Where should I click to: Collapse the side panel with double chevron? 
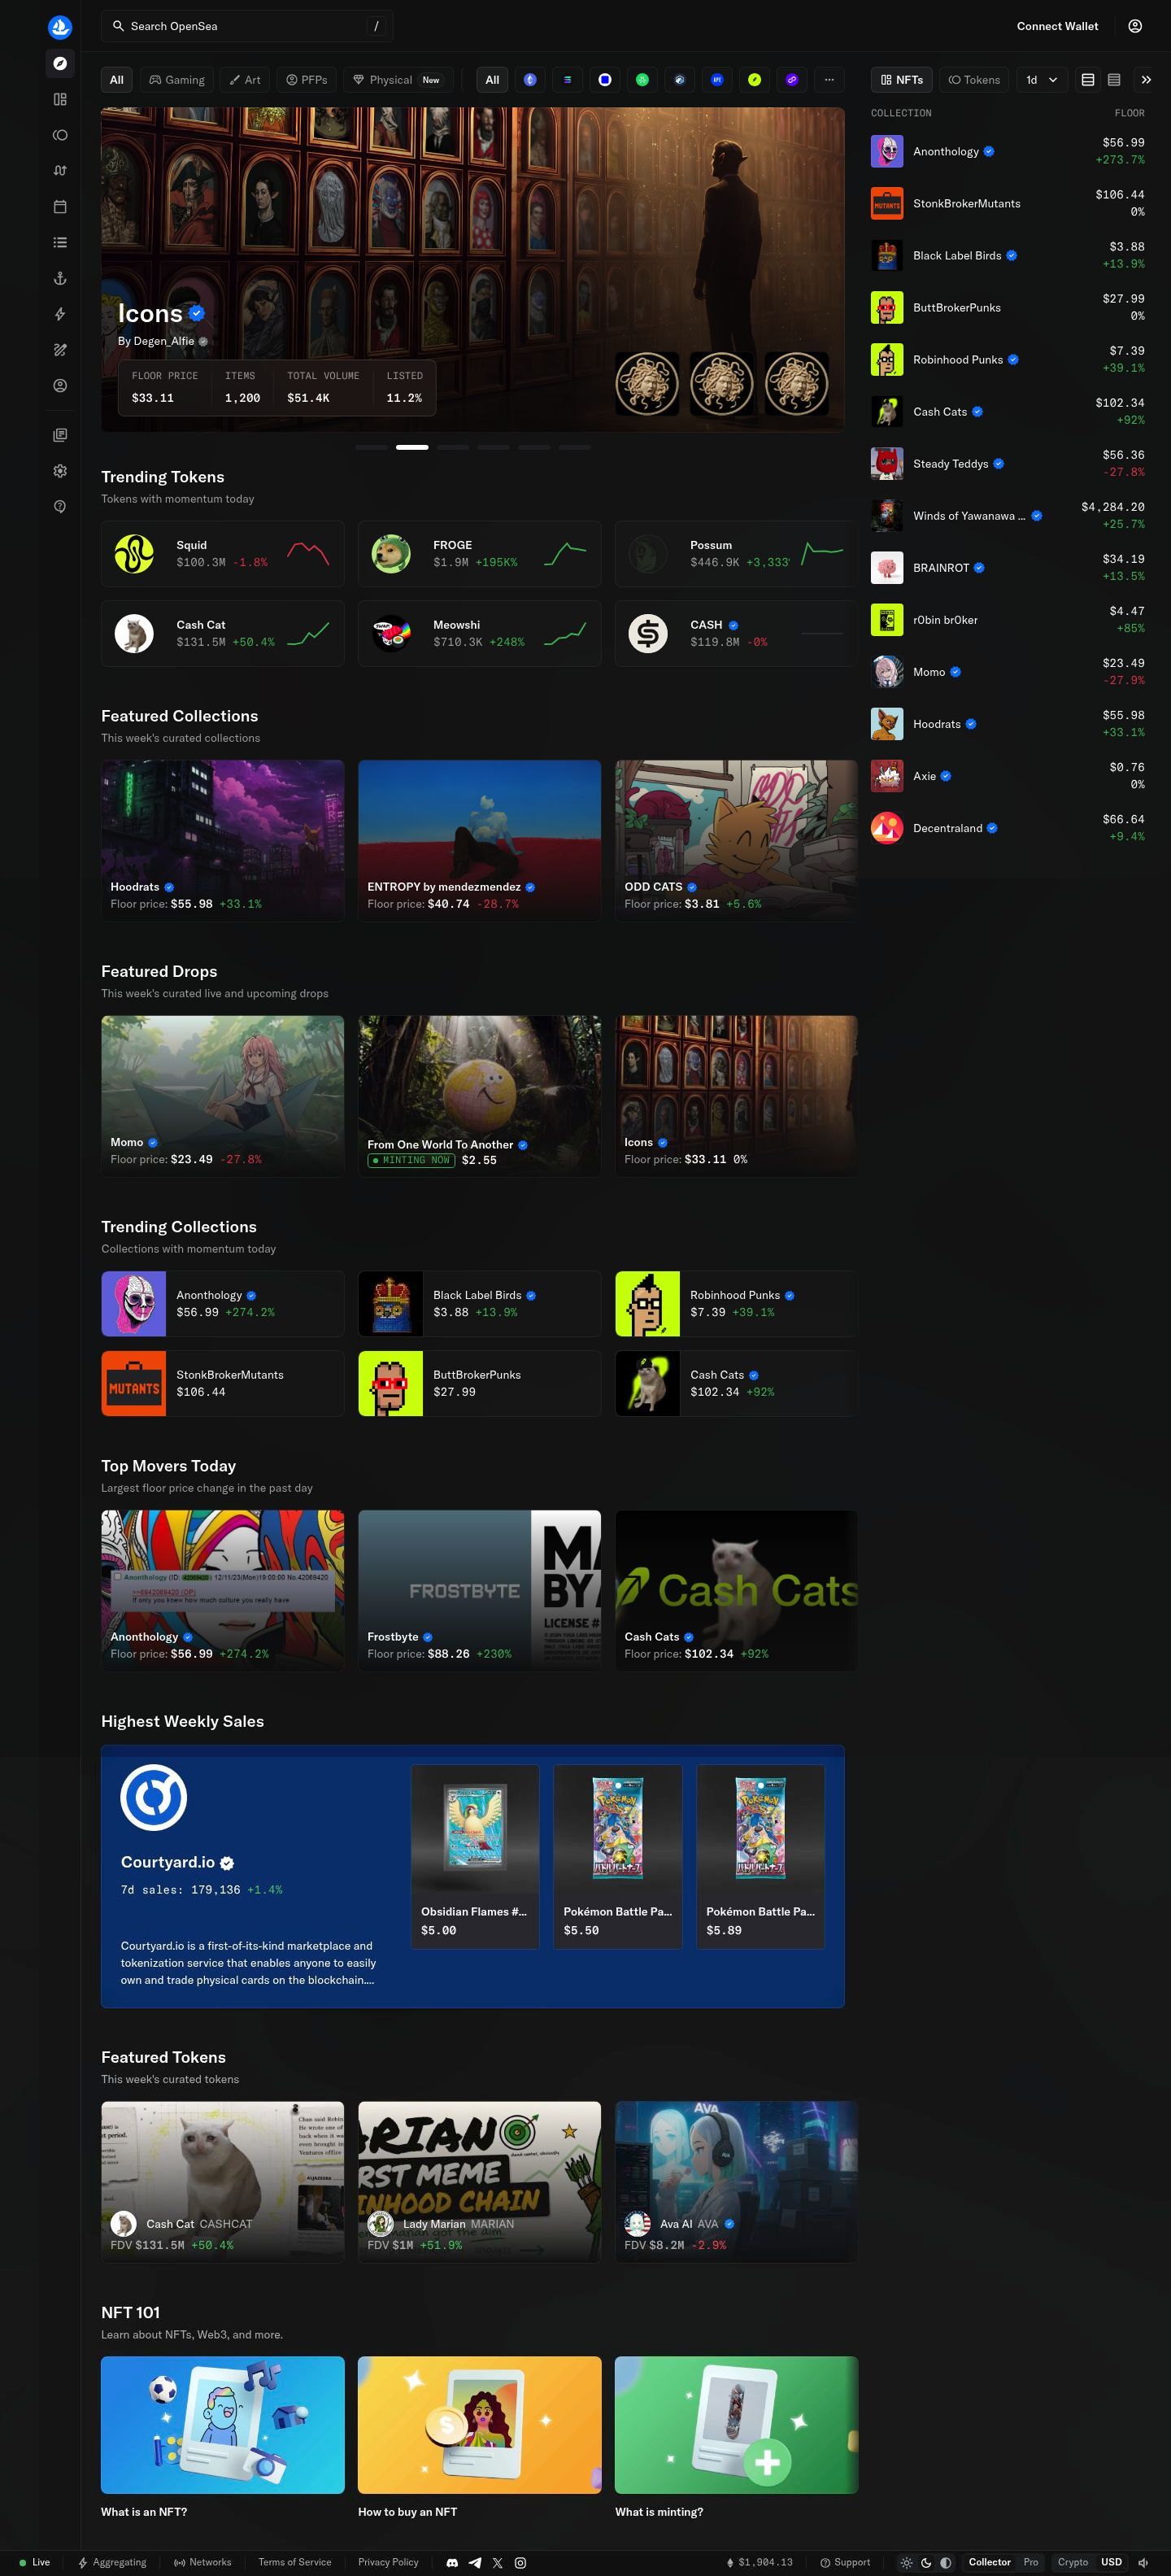[1146, 80]
